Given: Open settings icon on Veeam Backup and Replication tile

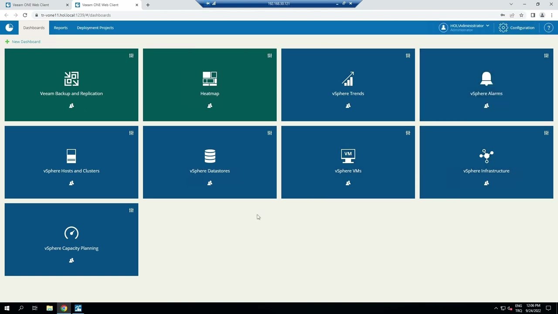Looking at the screenshot, I should click(x=131, y=55).
